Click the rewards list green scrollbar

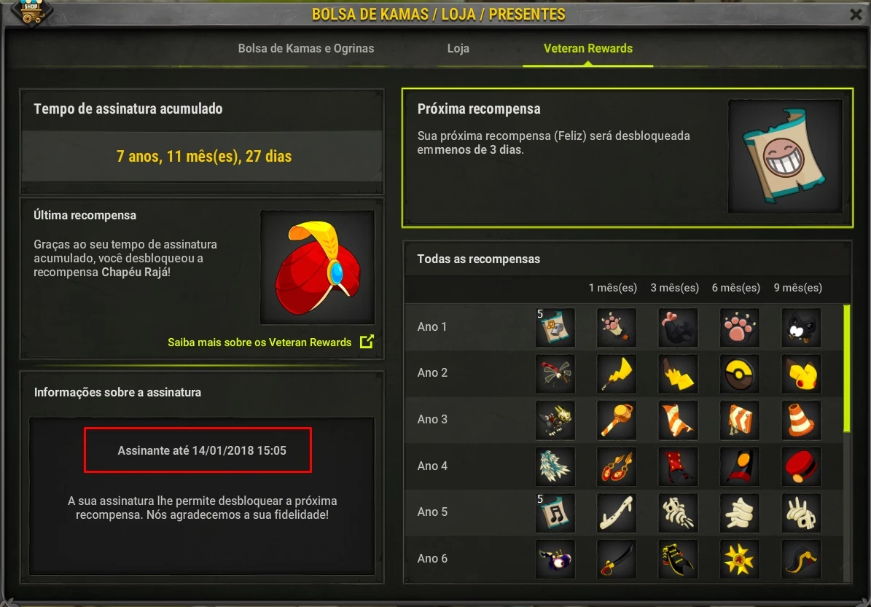coord(846,368)
